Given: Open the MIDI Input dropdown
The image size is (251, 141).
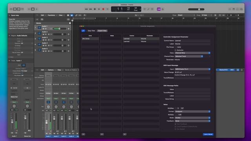Looking at the screenshot, I should click(193, 69).
